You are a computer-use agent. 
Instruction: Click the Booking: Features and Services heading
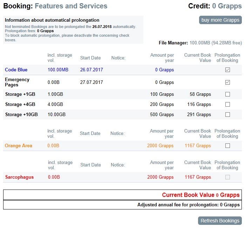click(x=55, y=6)
